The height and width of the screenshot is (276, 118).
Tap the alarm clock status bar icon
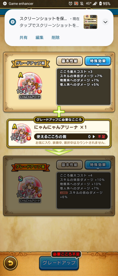tap(71, 4)
